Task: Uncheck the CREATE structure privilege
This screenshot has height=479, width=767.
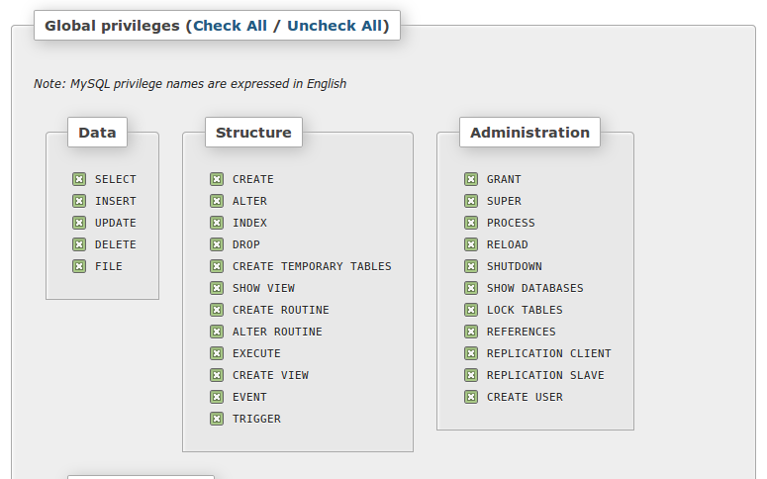Action: click(x=217, y=179)
